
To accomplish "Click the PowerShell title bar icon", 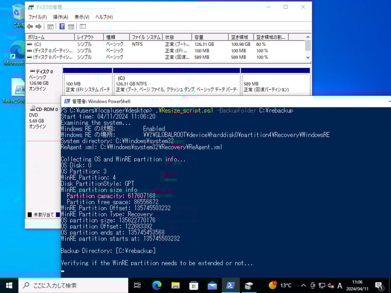I will tap(67, 101).
